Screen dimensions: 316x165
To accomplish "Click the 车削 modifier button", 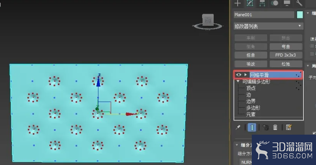I will pos(251,38).
